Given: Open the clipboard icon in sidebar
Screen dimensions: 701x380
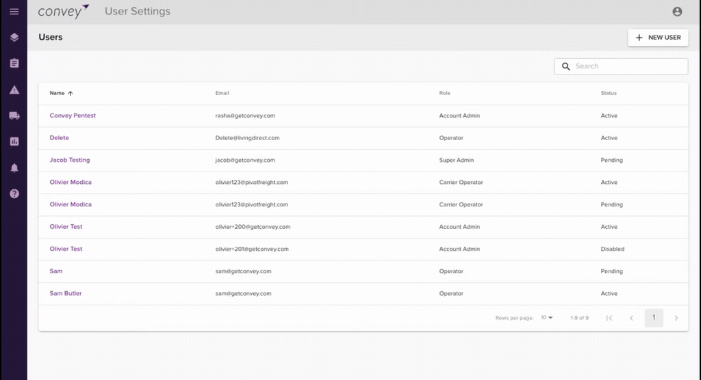Looking at the screenshot, I should [x=14, y=64].
